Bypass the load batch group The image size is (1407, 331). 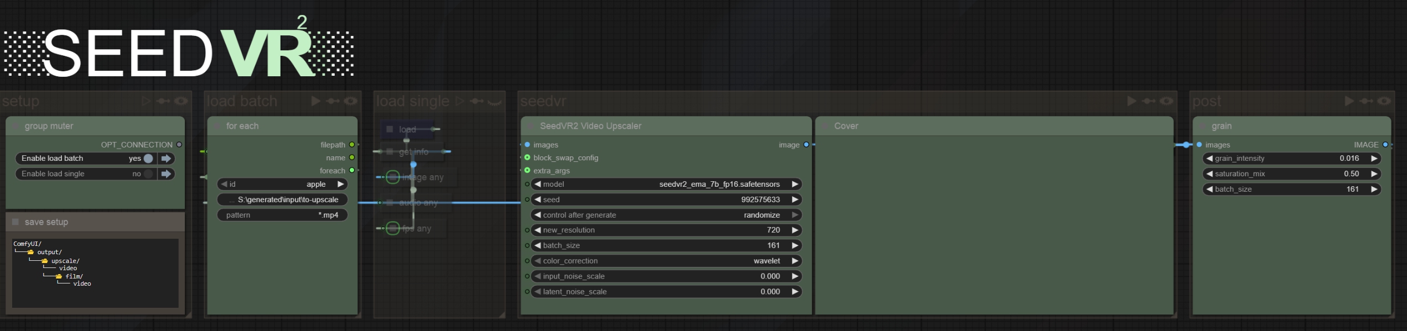tap(333, 101)
